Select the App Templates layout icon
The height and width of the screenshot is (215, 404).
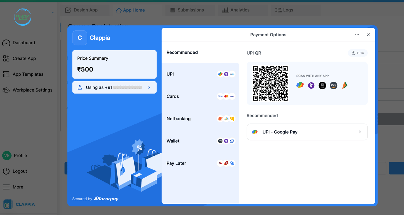point(6,74)
